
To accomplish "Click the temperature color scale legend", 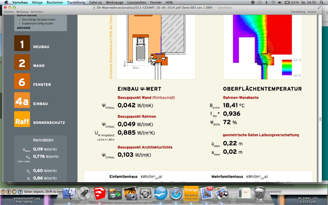I will coord(287,68).
